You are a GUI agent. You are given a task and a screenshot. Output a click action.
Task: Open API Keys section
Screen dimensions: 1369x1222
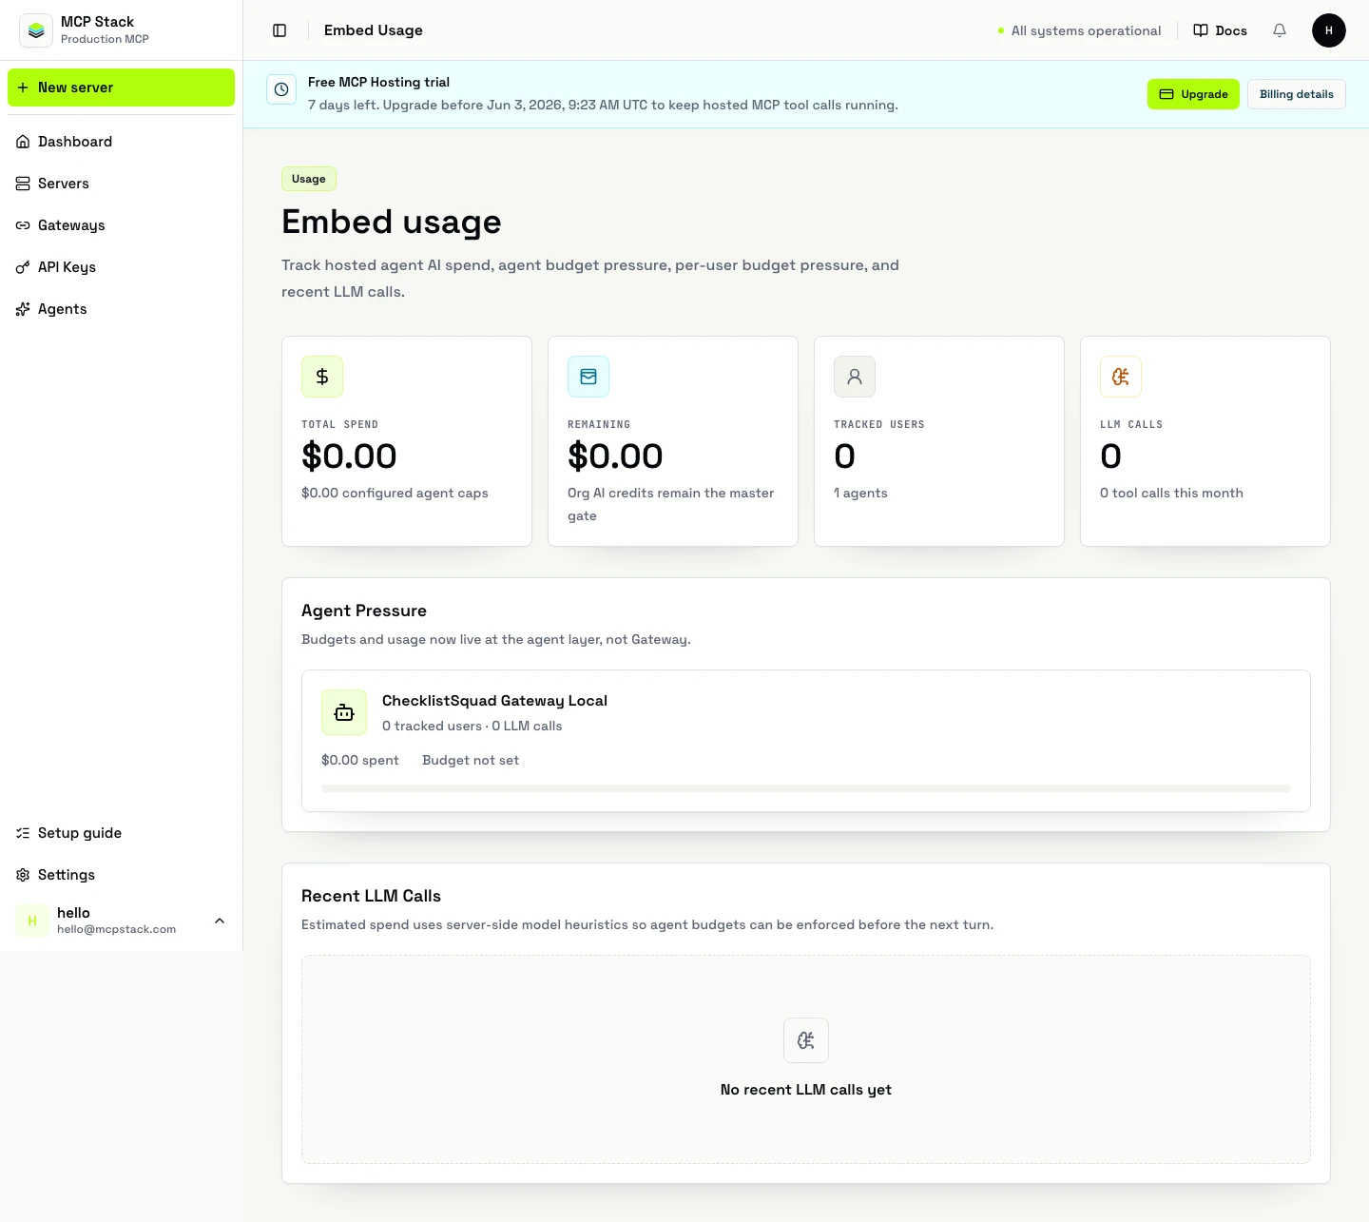122,267
